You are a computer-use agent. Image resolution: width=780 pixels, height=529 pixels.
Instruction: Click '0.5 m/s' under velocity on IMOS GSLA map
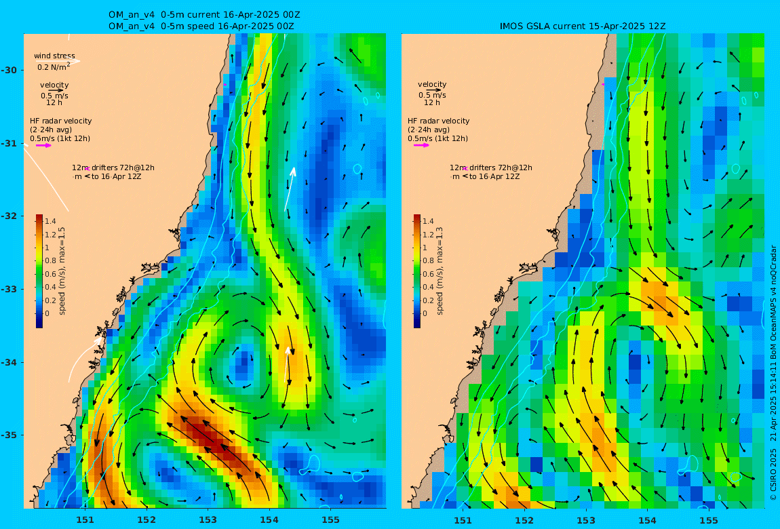click(432, 95)
